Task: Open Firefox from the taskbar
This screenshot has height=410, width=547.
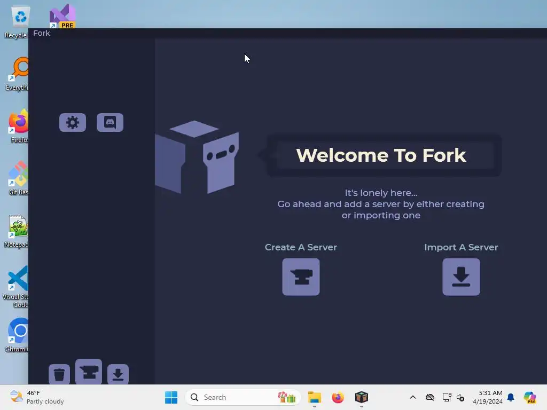Action: click(x=338, y=397)
